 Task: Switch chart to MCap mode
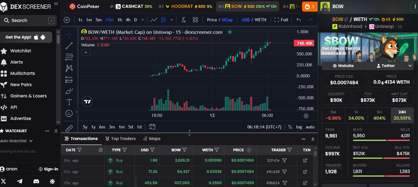pos(227,20)
